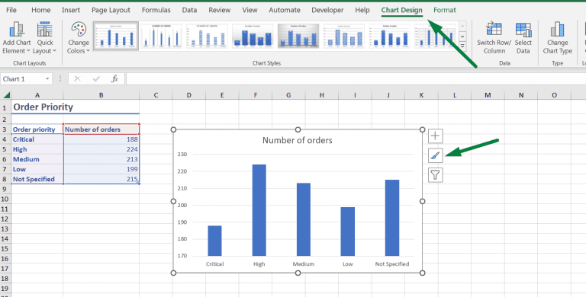Viewport: 586px width, 297px height.
Task: Click the Medium category axis label
Action: pos(304,263)
